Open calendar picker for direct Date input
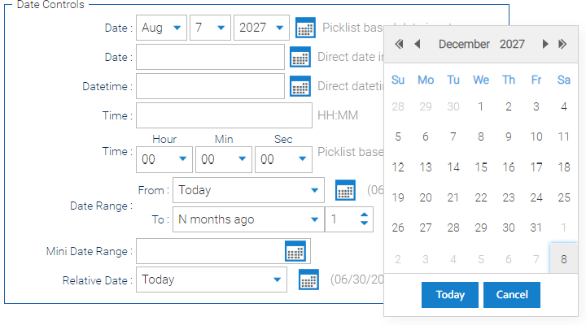 pyautogui.click(x=300, y=57)
